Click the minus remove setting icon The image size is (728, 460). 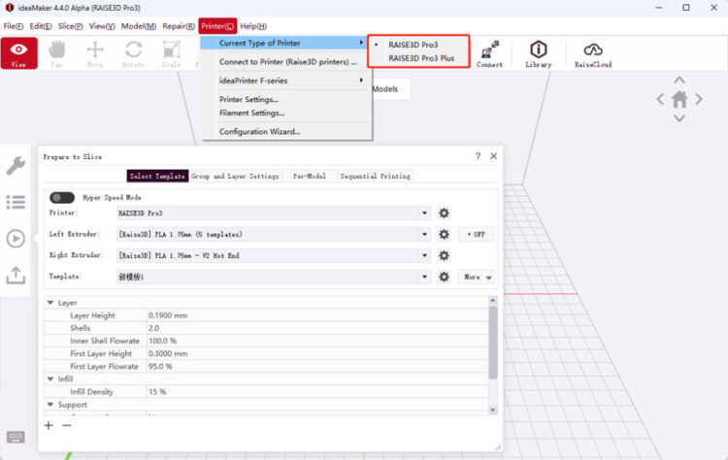coord(67,425)
